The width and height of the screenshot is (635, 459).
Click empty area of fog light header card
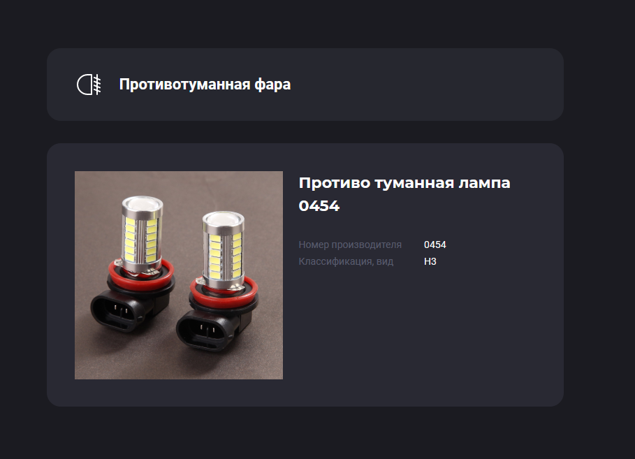click(425, 85)
